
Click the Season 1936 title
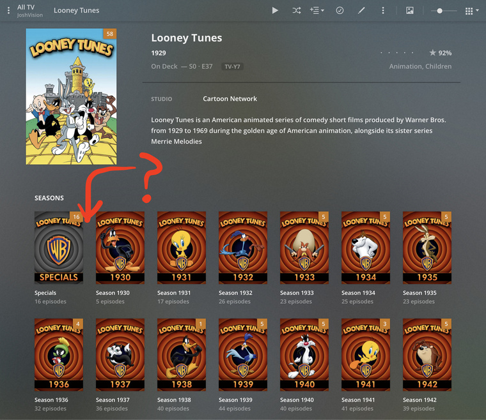[x=51, y=400]
